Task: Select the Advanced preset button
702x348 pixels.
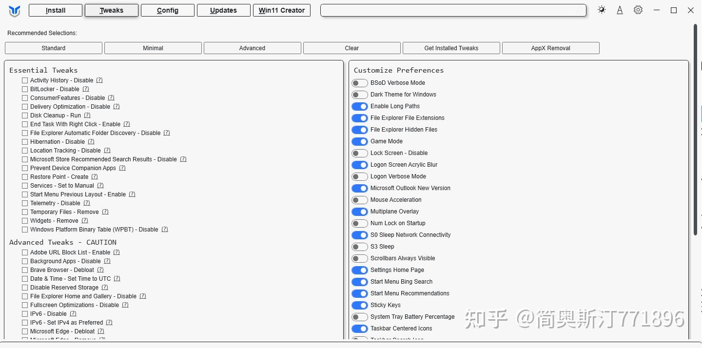Action: coord(253,48)
